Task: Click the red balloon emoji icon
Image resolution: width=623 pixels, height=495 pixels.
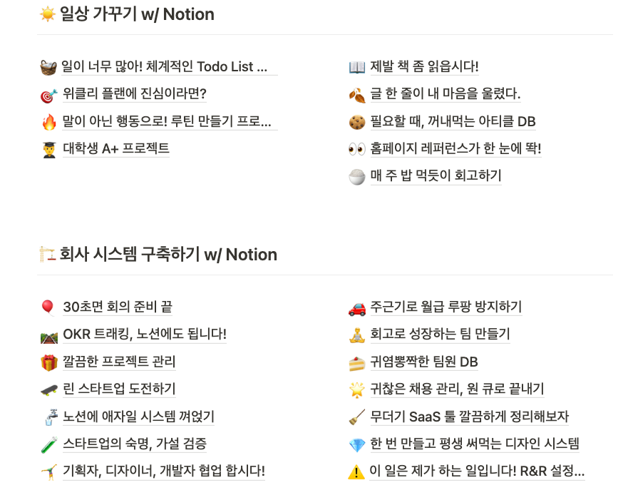Action: (x=48, y=307)
